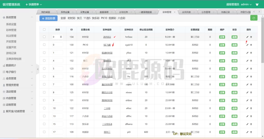
Task: Delete the SG飞艇 row with trash icon
Action: 251,45
